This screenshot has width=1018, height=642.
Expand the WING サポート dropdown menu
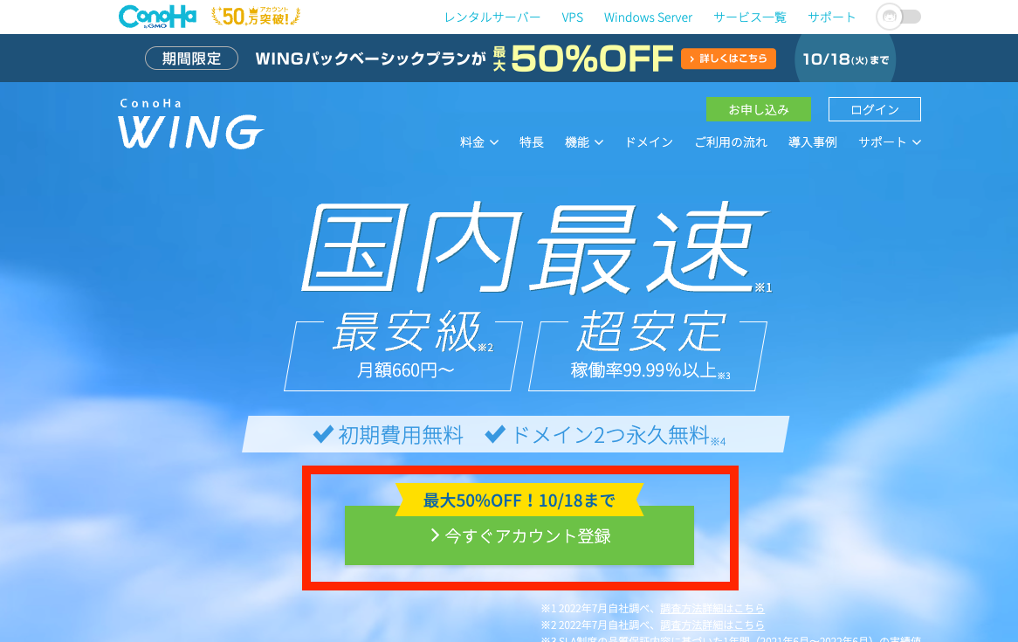pos(890,142)
